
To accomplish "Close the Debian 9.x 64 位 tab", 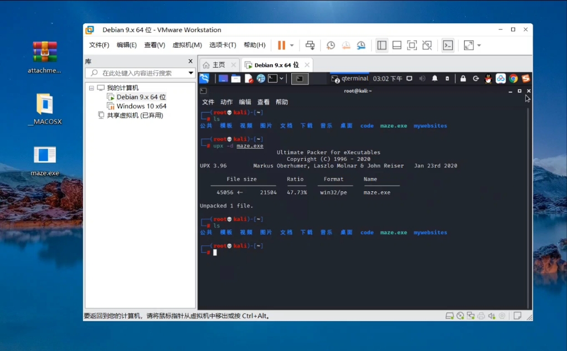I will [307, 65].
